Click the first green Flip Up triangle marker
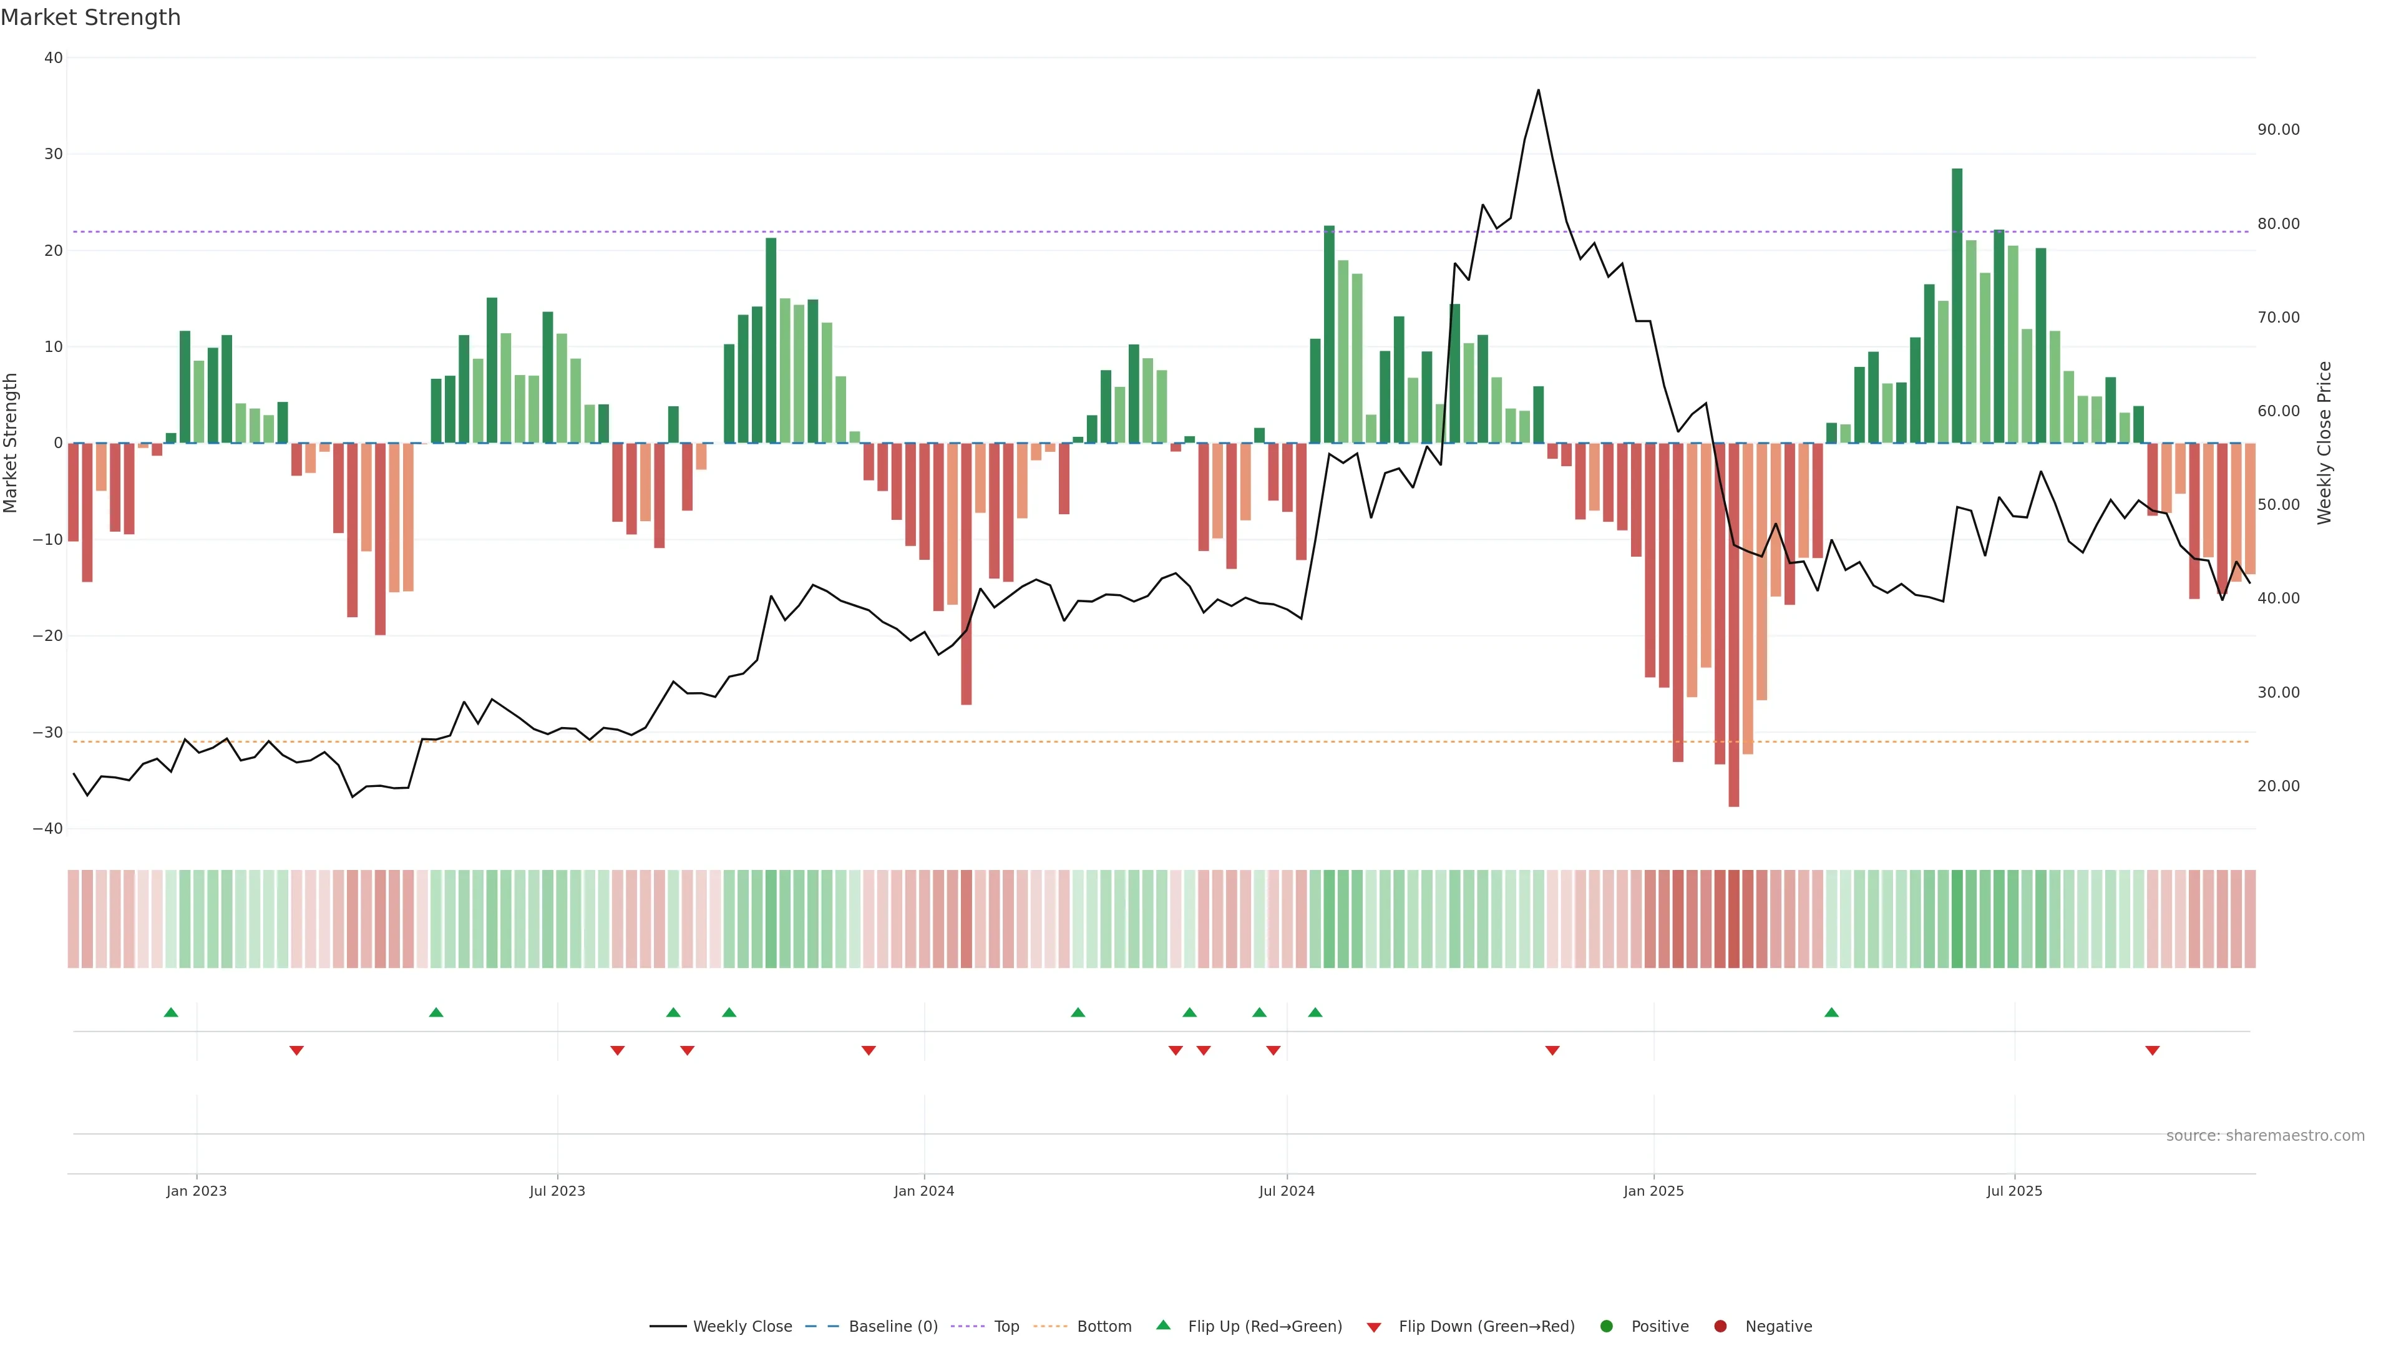2396x1348 pixels. tap(170, 1012)
